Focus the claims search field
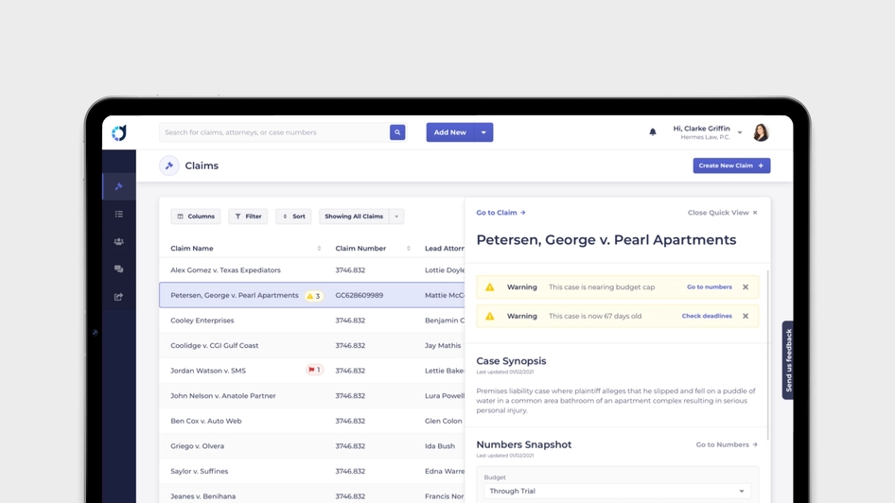 pyautogui.click(x=274, y=132)
